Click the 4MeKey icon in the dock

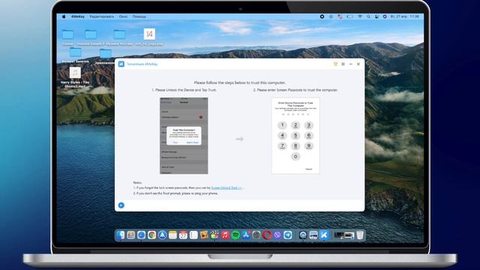pyautogui.click(x=324, y=235)
